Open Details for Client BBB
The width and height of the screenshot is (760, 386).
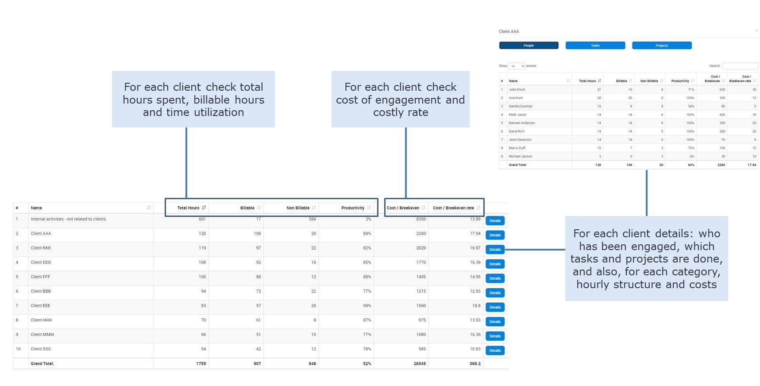(495, 293)
